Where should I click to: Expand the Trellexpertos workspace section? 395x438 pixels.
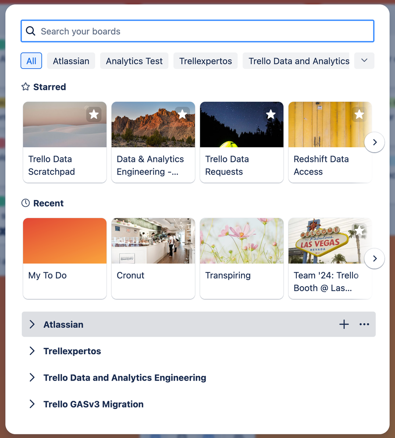click(32, 351)
